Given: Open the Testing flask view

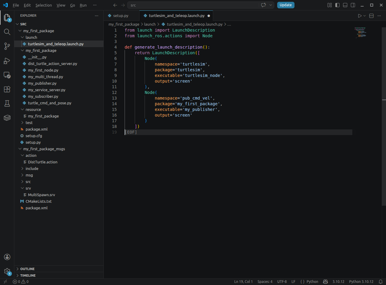Looking at the screenshot, I should [x=7, y=103].
